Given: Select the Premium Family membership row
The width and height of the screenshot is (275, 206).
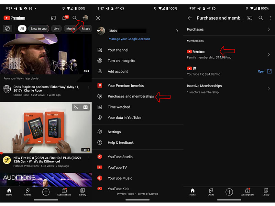Looking at the screenshot, I should (229, 55).
